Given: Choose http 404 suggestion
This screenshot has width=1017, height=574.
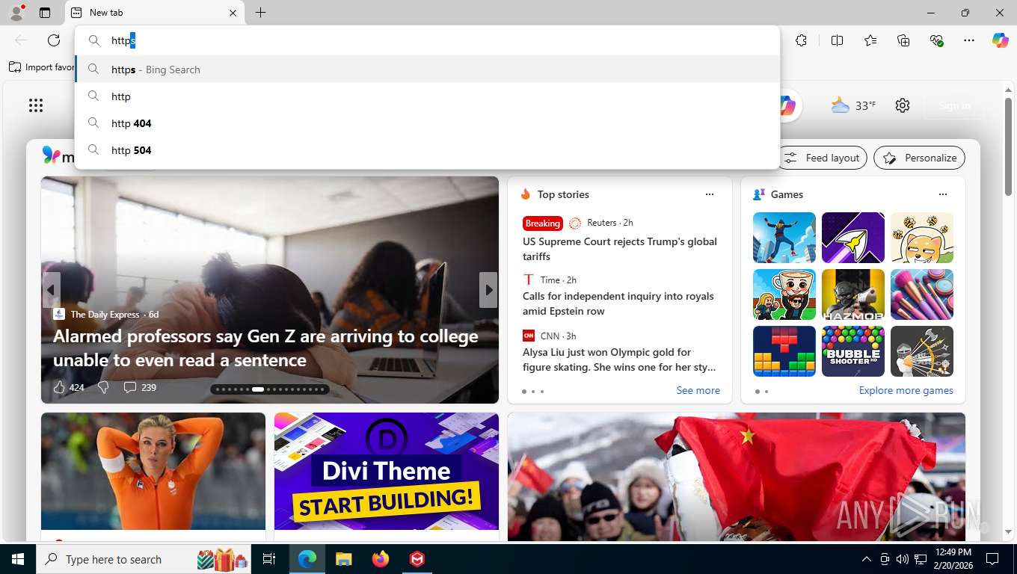Looking at the screenshot, I should tap(428, 123).
